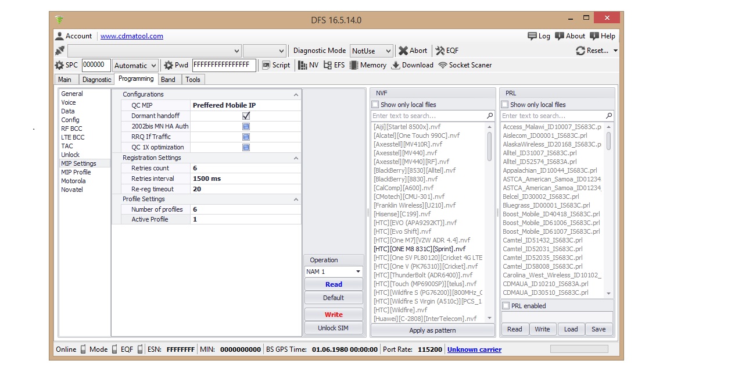Switch to the Diagnostic tab

click(x=96, y=80)
